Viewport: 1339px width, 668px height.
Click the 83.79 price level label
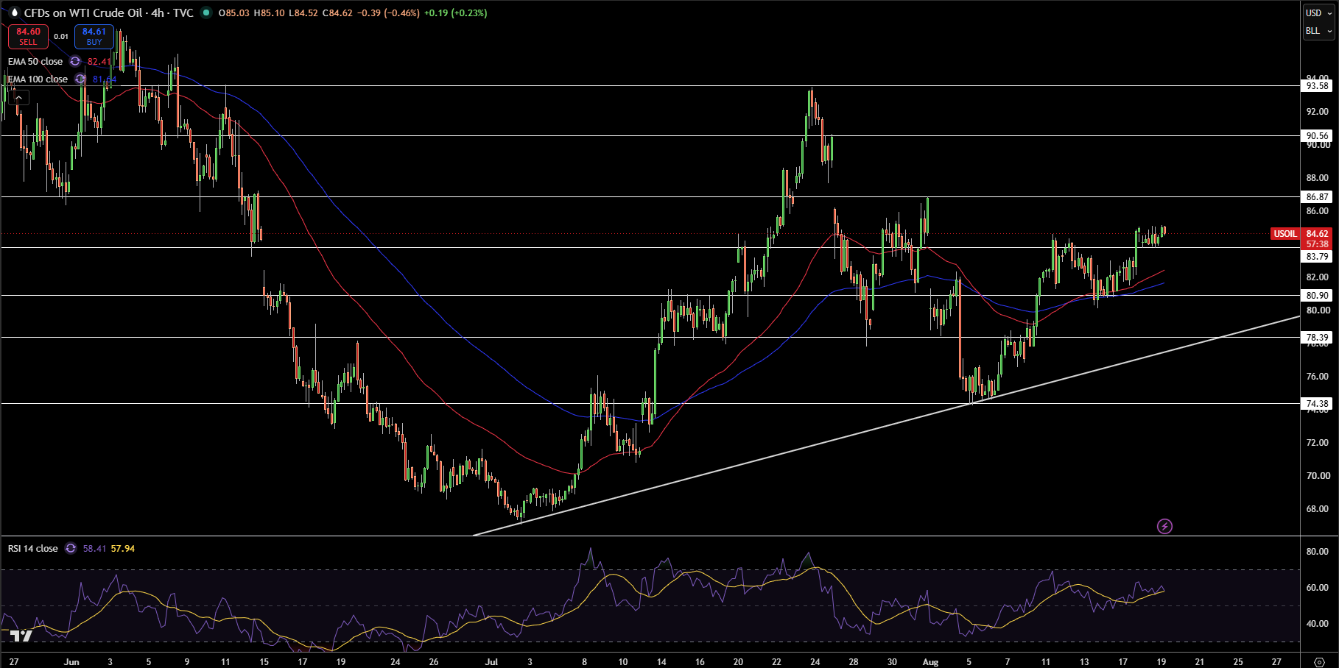(1318, 257)
